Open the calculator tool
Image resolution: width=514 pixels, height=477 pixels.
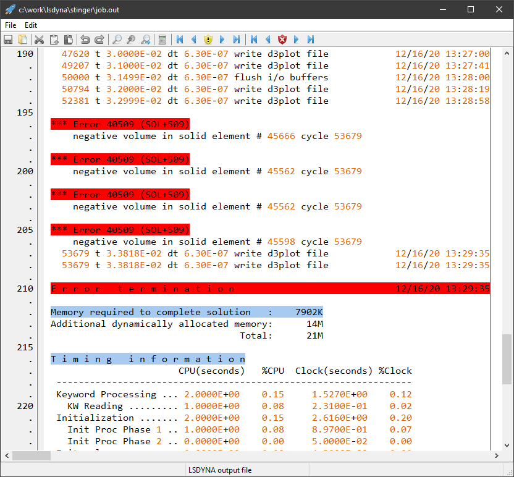(x=162, y=40)
